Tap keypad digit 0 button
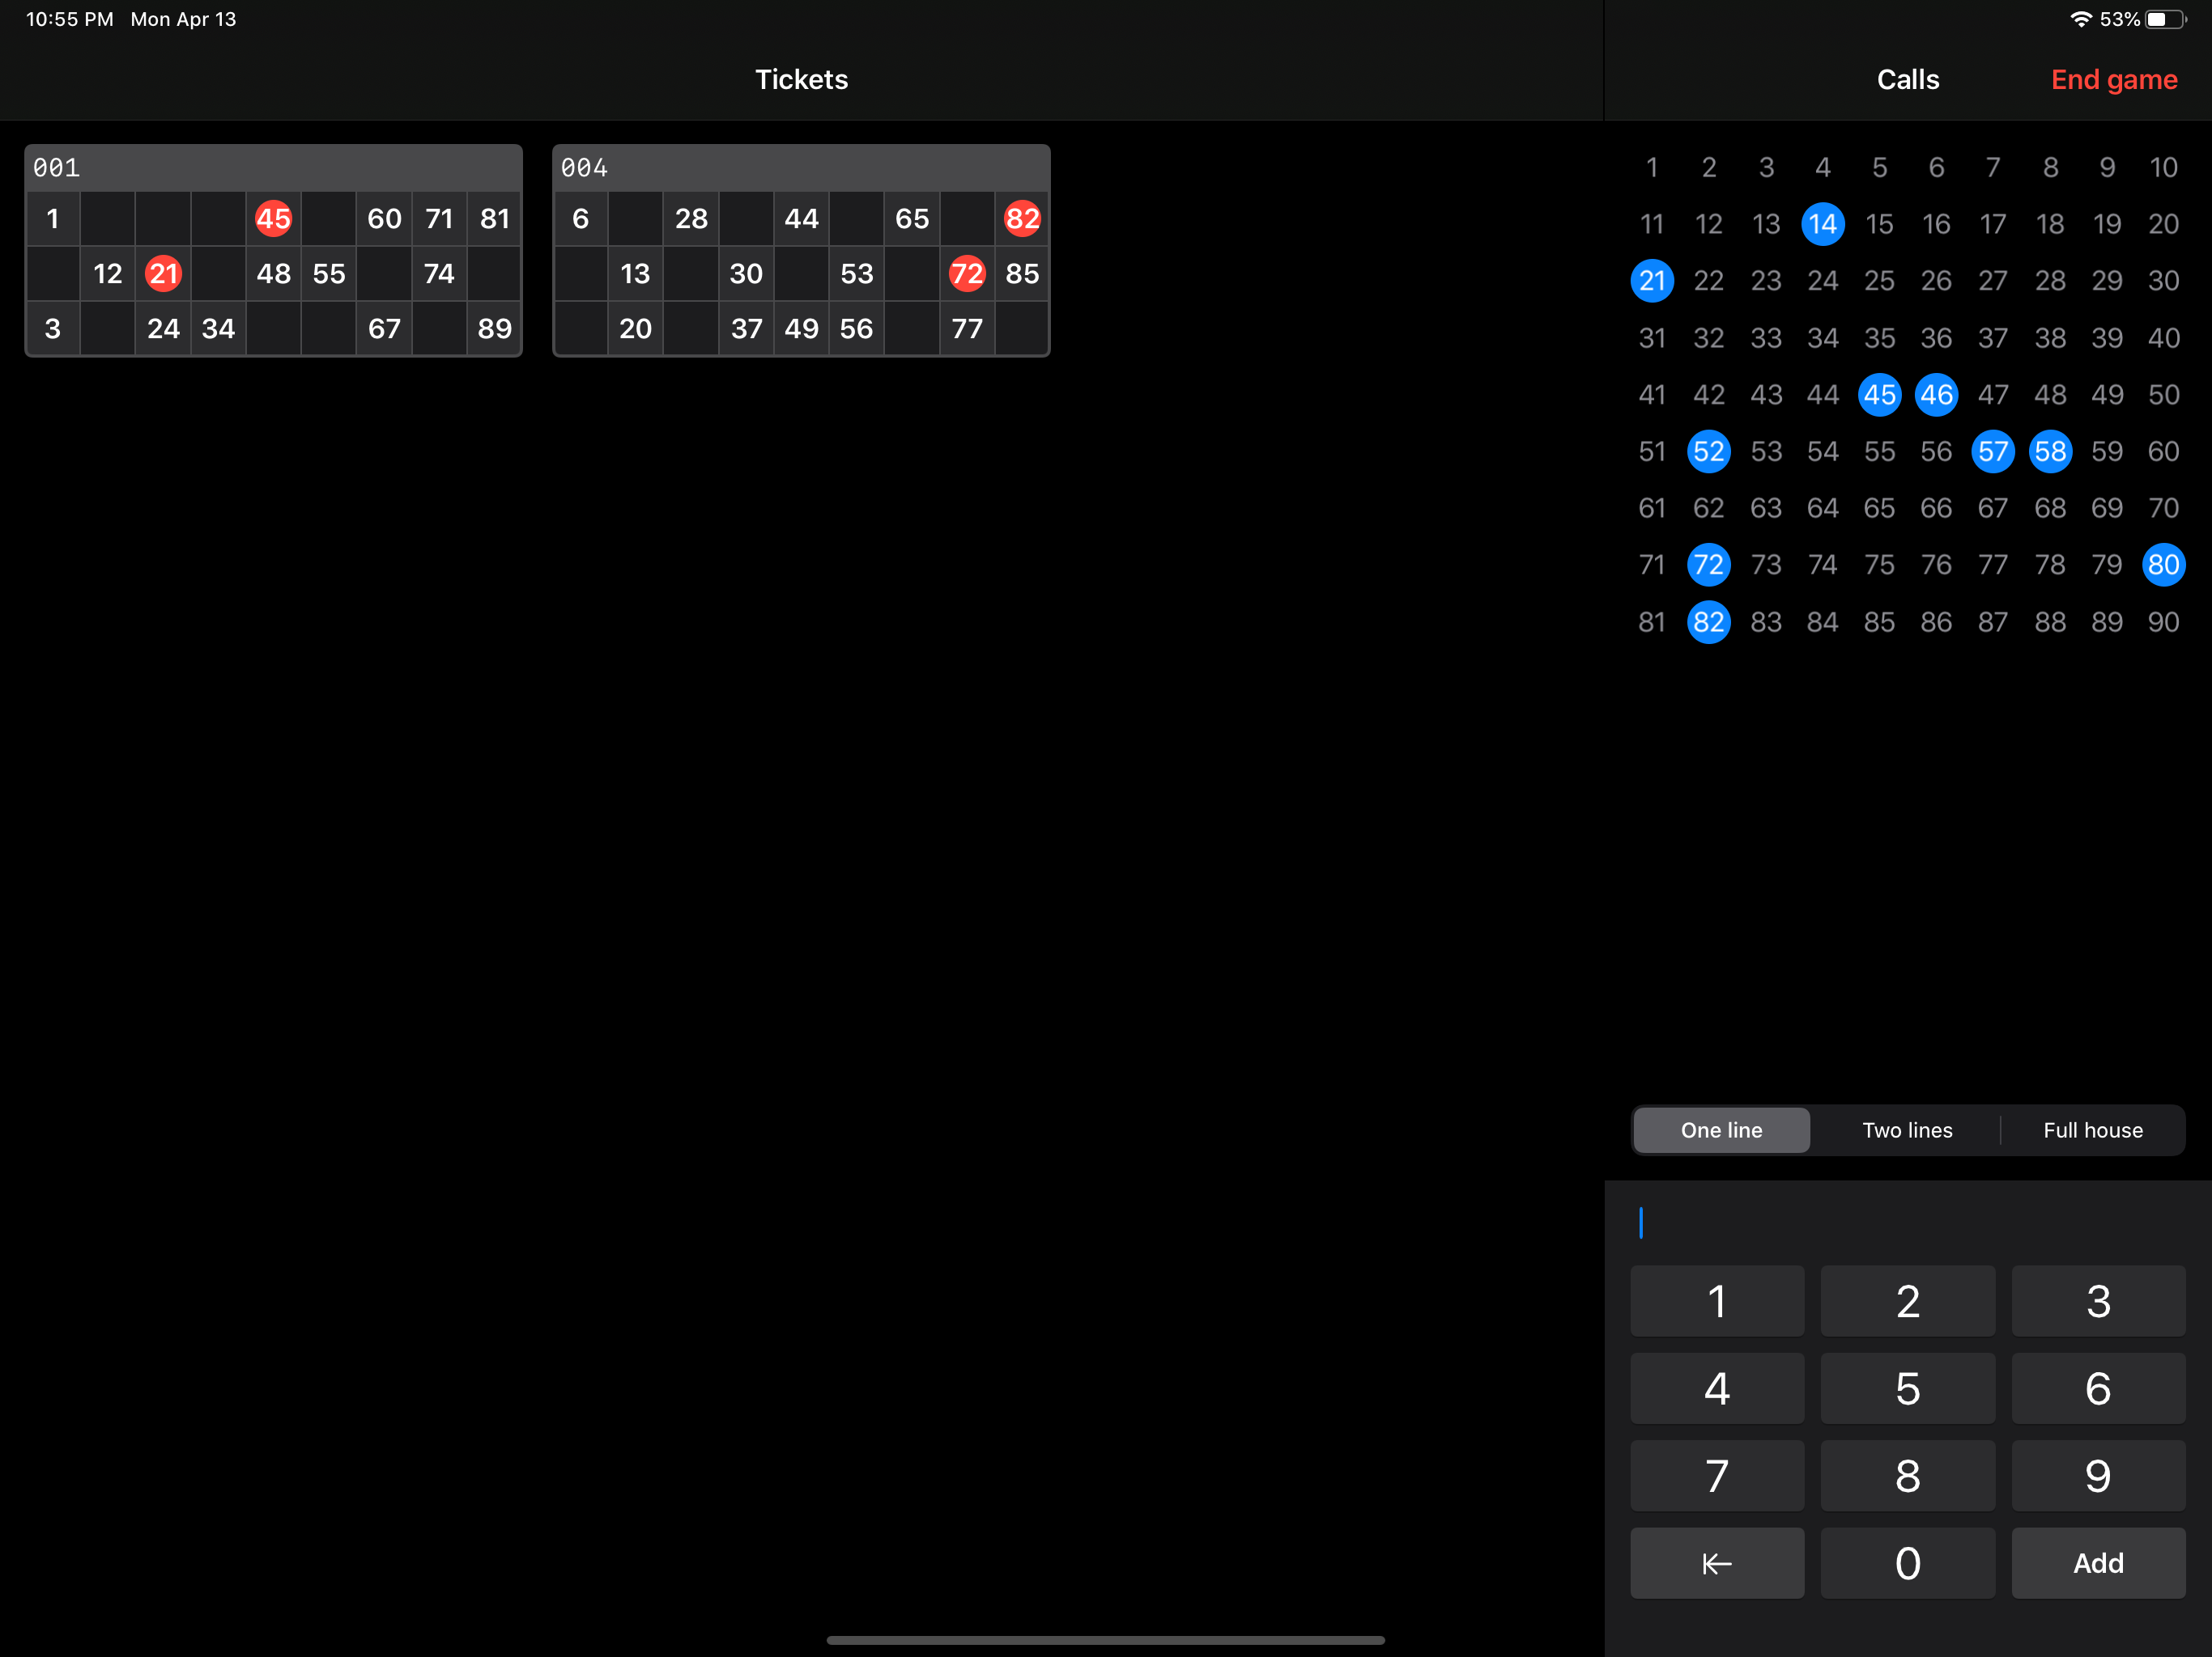This screenshot has width=2212, height=1657. coord(1908,1563)
